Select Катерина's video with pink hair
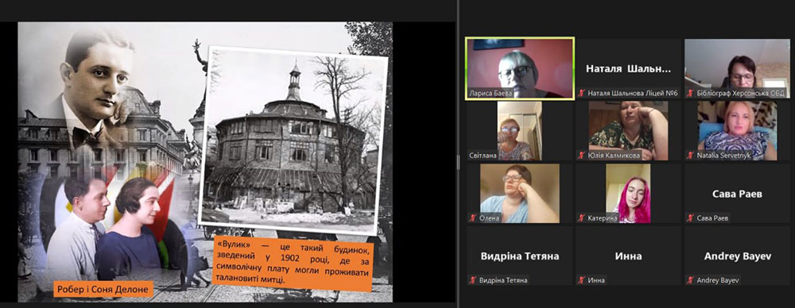 629,193
